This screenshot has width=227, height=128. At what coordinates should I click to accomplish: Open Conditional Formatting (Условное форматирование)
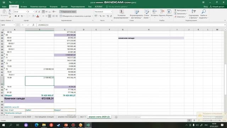(x=121, y=14)
